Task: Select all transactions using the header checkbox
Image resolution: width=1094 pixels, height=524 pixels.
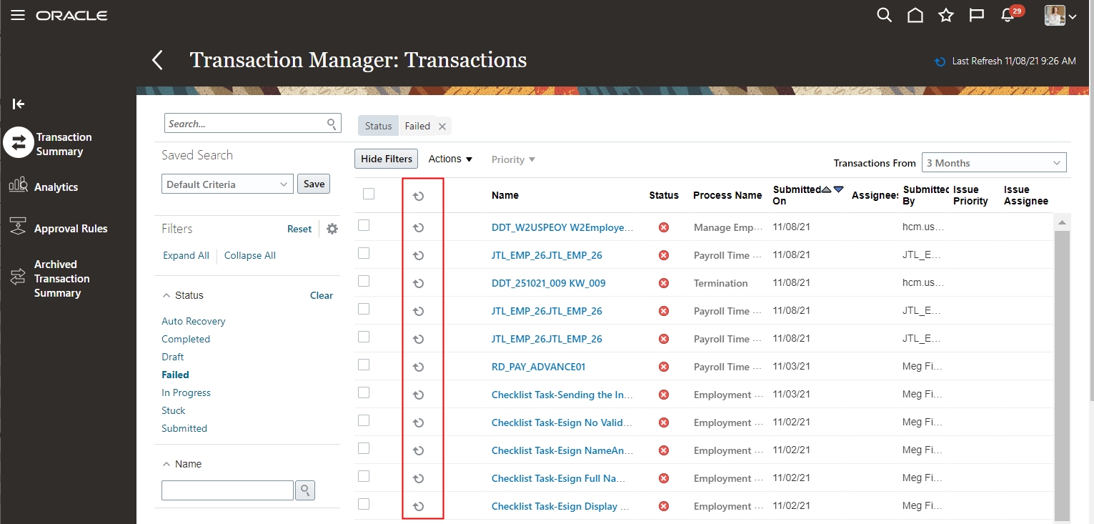Action: tap(368, 194)
